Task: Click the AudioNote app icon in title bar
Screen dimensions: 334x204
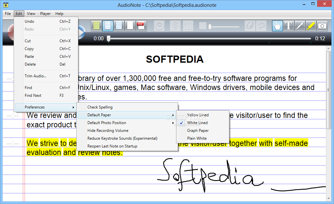Action: tap(6, 5)
